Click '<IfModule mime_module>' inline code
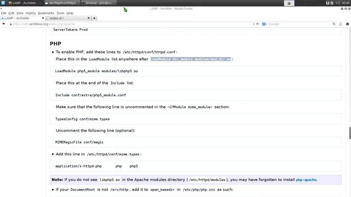Screen dimensions: 351x197 click(190, 107)
